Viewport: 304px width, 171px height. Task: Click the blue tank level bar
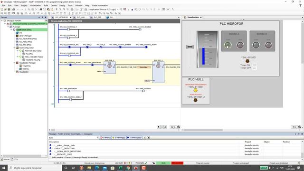coord(203,56)
